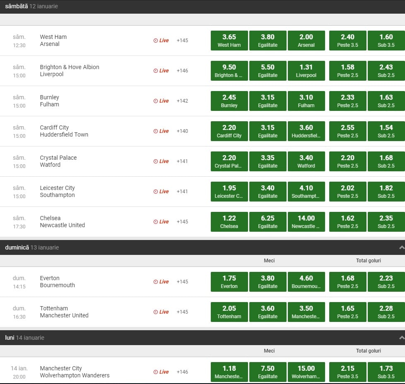
Task: Show +145 more markets for Everton match
Action: click(x=182, y=282)
